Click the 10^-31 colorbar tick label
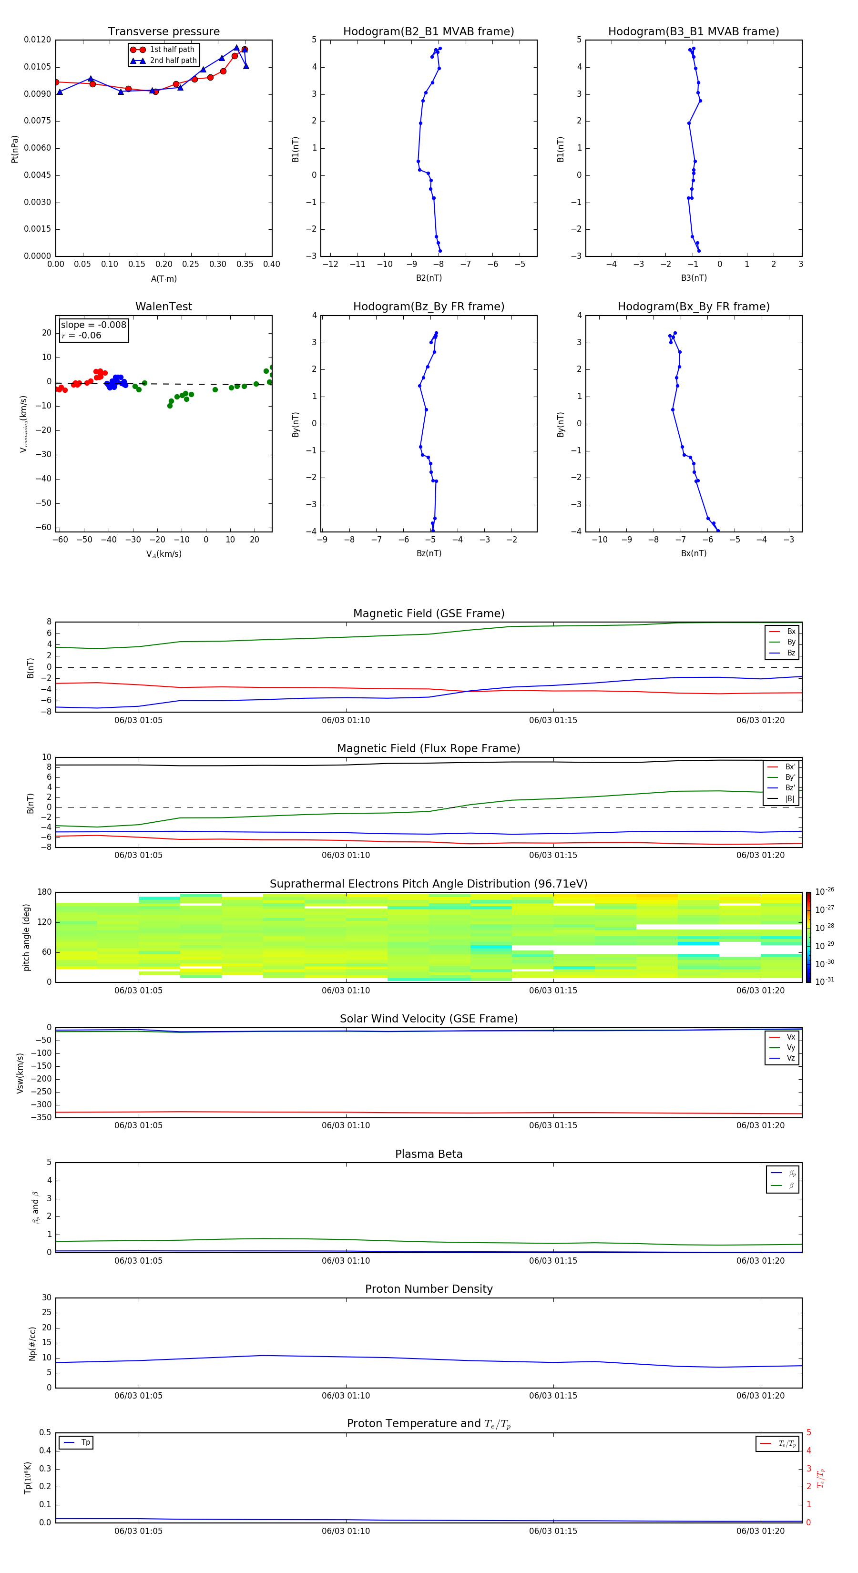 (825, 981)
